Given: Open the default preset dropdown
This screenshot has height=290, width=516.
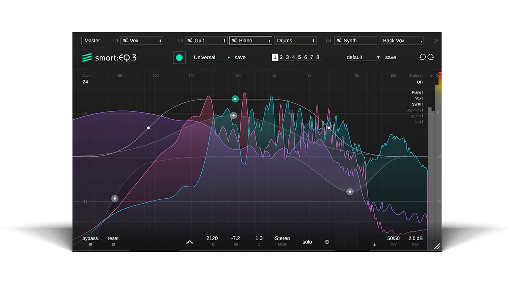Looking at the screenshot, I should click(362, 57).
